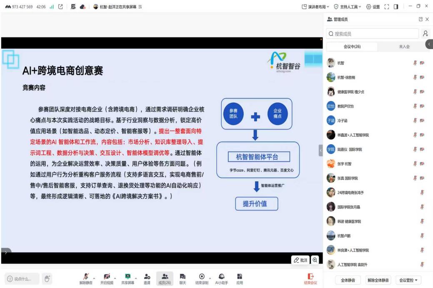433x288 pixels.
Task: Launch the AI小助手 assistant
Action: [221, 277]
